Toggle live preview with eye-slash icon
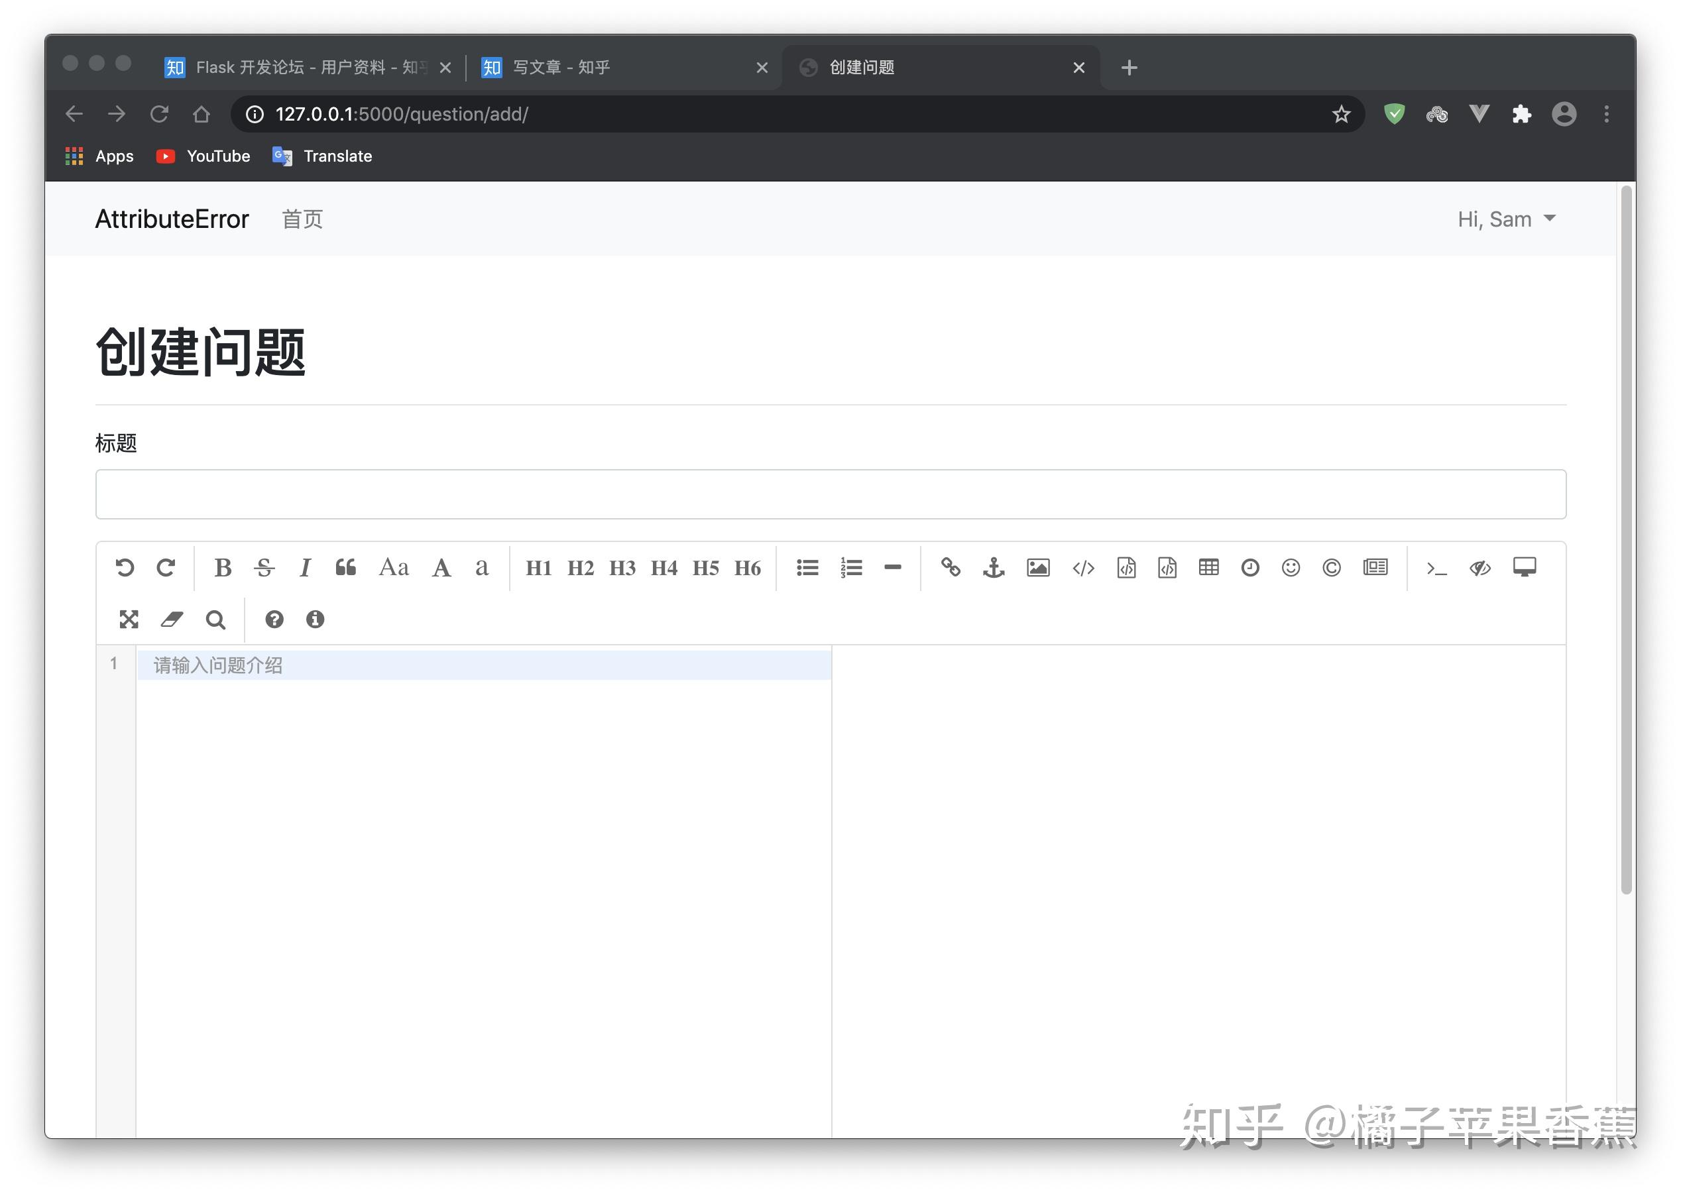 pyautogui.click(x=1479, y=568)
